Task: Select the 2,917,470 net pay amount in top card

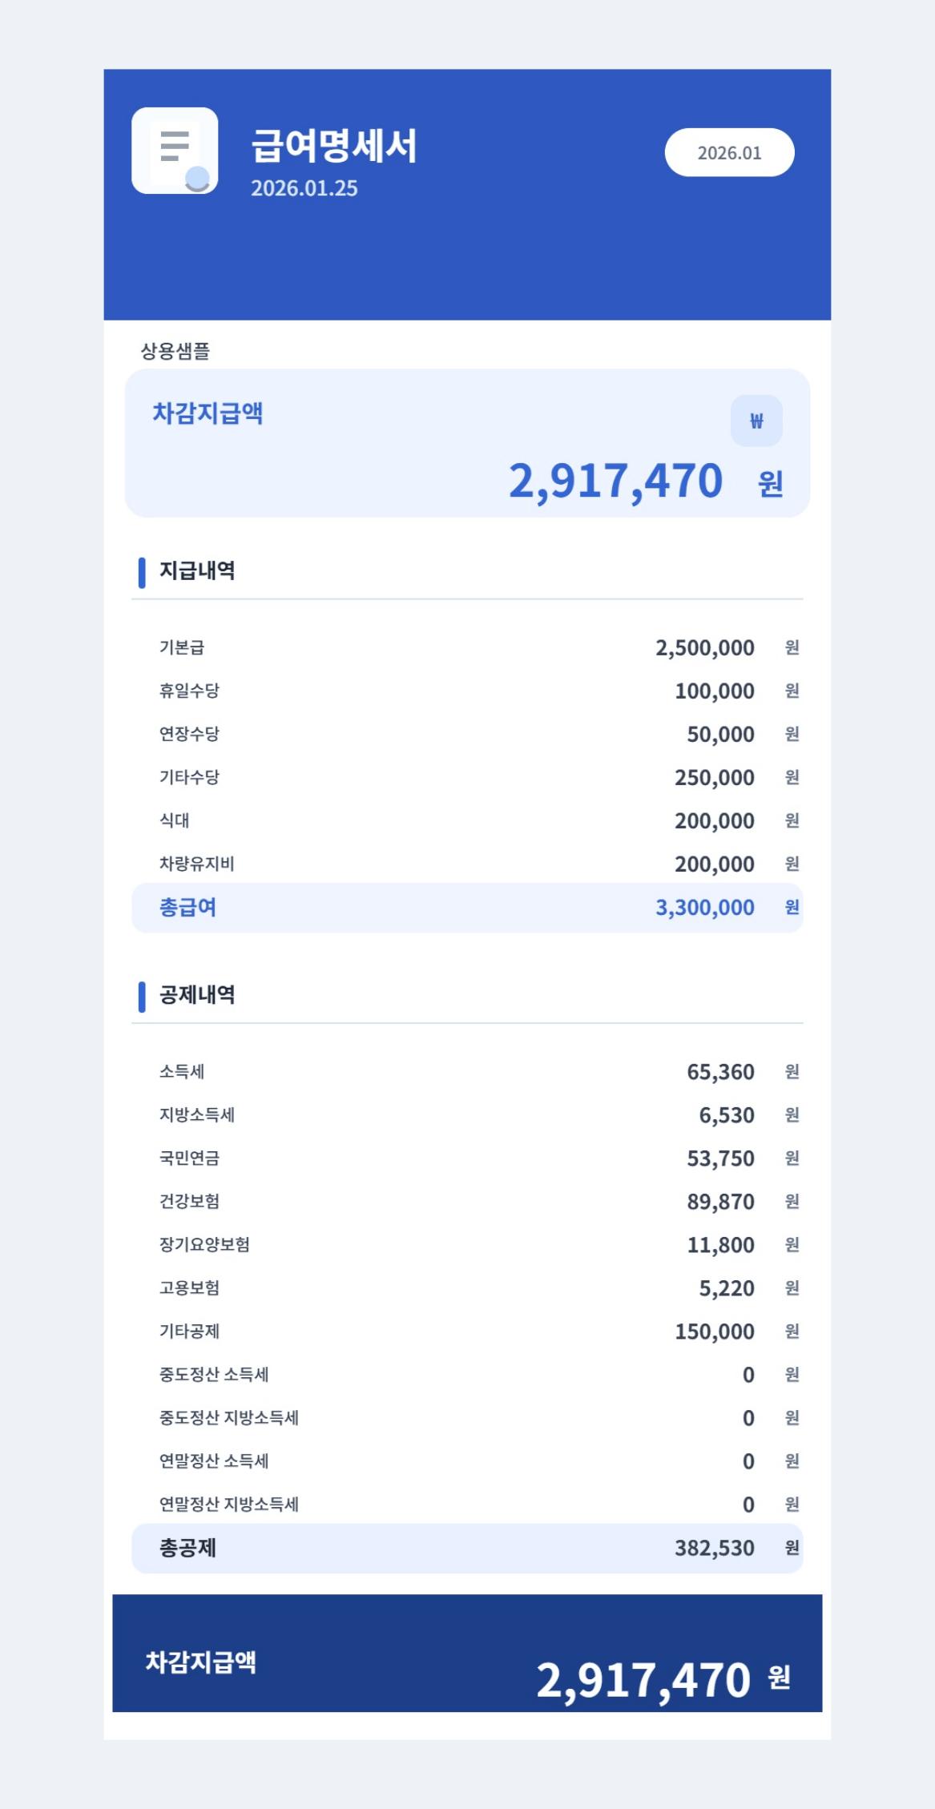Action: (615, 481)
